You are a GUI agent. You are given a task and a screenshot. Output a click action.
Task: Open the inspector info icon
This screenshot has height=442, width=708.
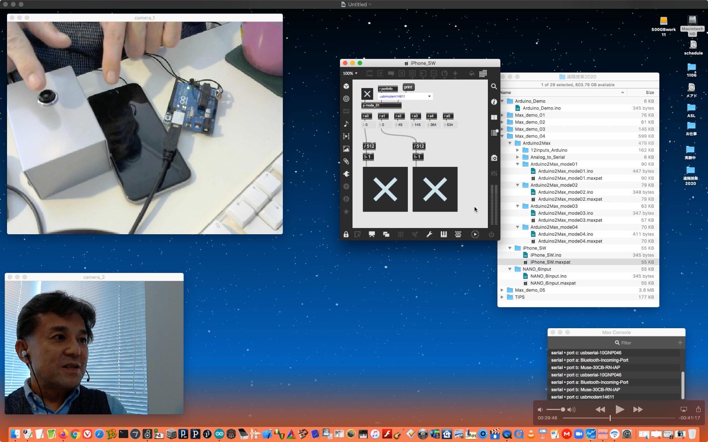(x=494, y=102)
